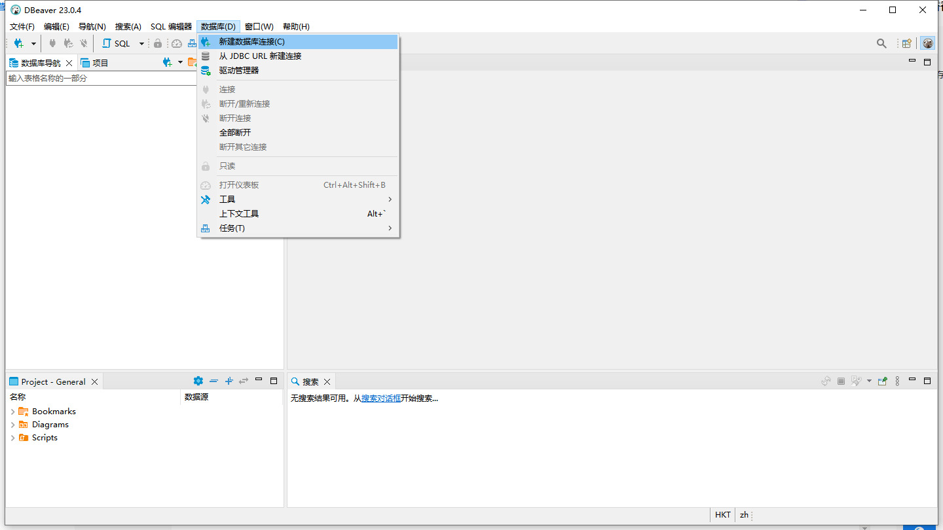Screen dimensions: 943x530
Task: Select the 搜索 results tab
Action: tap(305, 381)
